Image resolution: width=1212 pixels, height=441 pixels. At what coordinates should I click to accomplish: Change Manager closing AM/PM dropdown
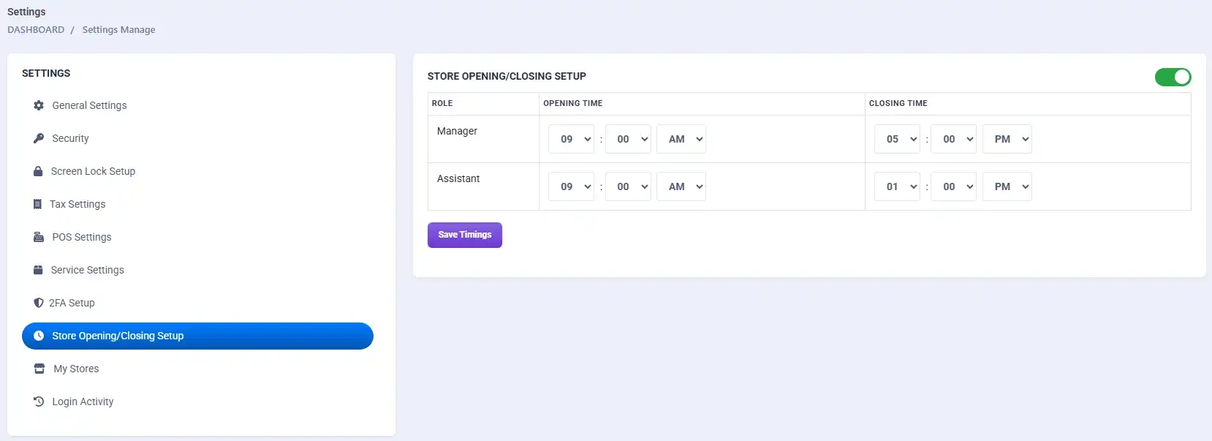point(1007,139)
